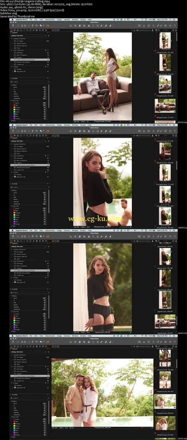The image size is (187, 440).
Task: Select the Pan hand tool in the 00:00:44 frame
Action: click(75, 26)
